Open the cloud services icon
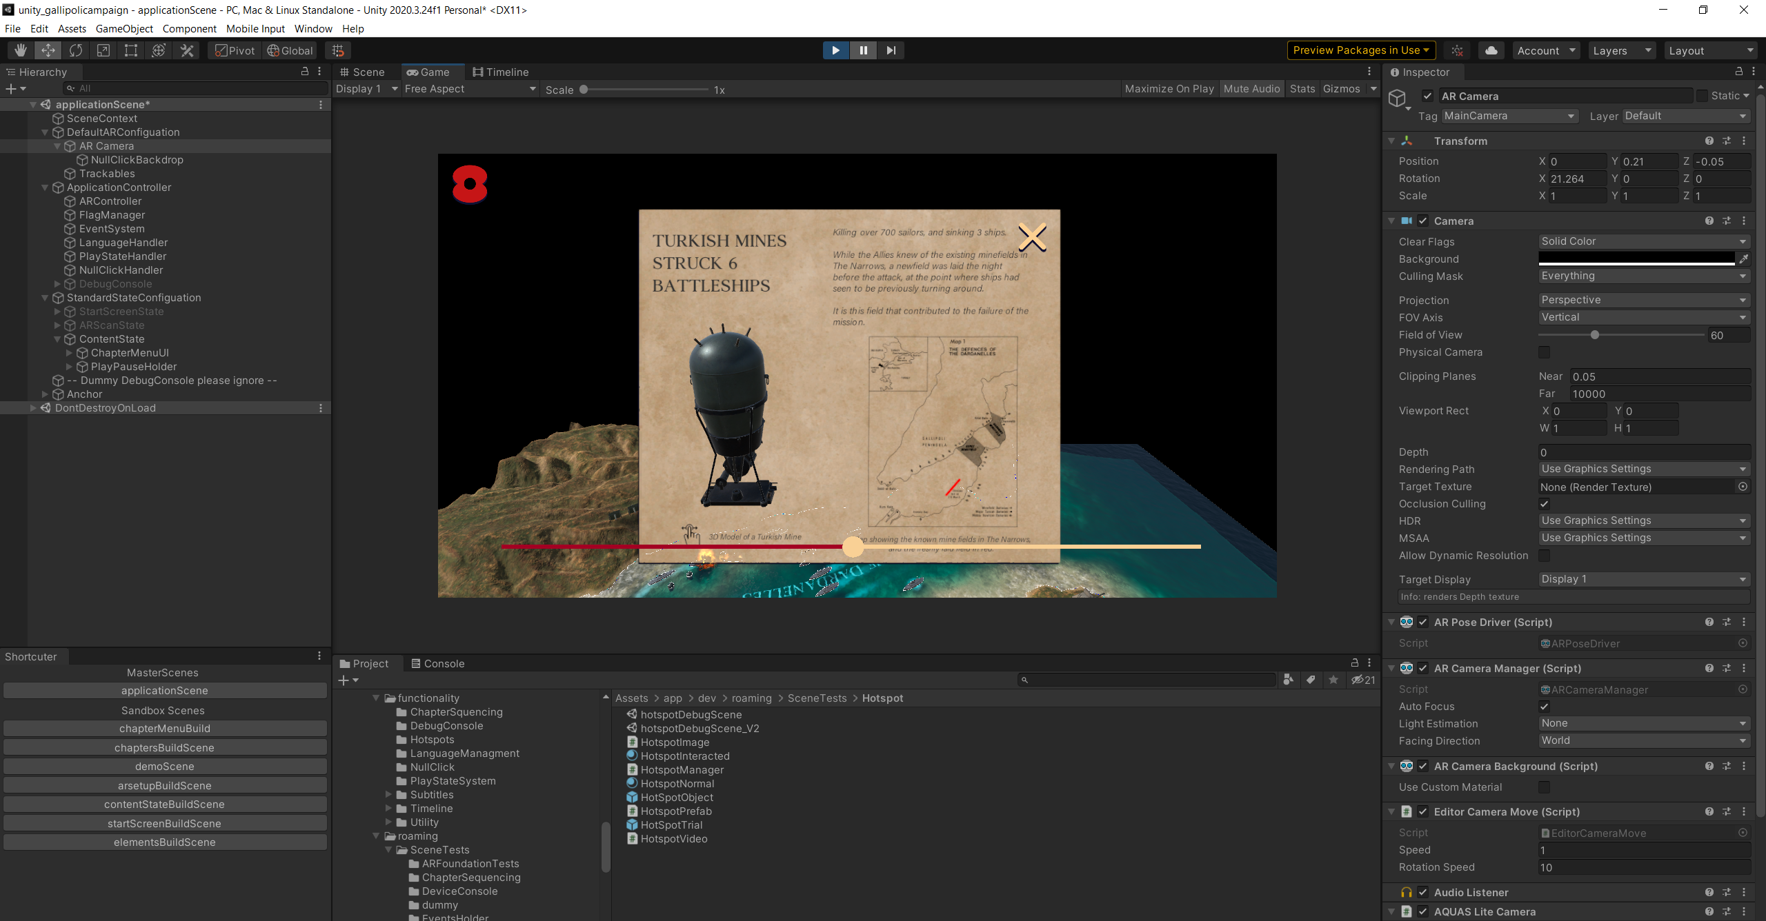The width and height of the screenshot is (1766, 921). 1491,50
